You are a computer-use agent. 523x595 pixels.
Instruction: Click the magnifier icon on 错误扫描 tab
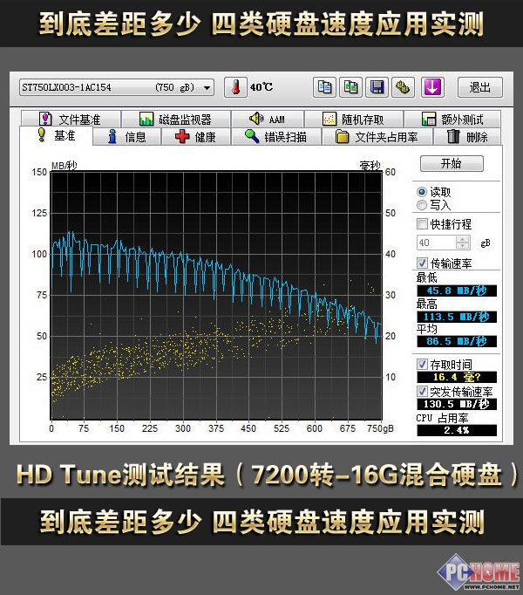(x=251, y=136)
